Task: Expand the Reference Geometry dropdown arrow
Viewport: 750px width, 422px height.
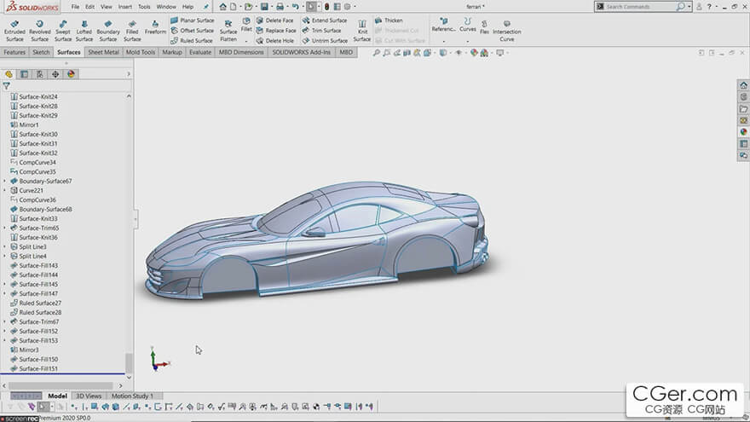Action: pyautogui.click(x=443, y=41)
